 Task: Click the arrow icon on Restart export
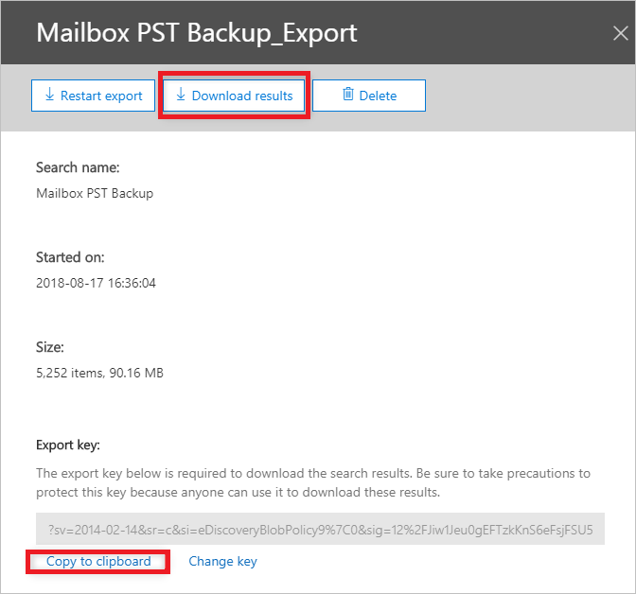(49, 95)
